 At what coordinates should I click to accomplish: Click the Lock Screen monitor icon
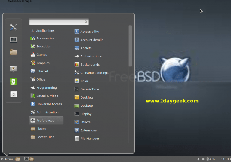click(14, 69)
